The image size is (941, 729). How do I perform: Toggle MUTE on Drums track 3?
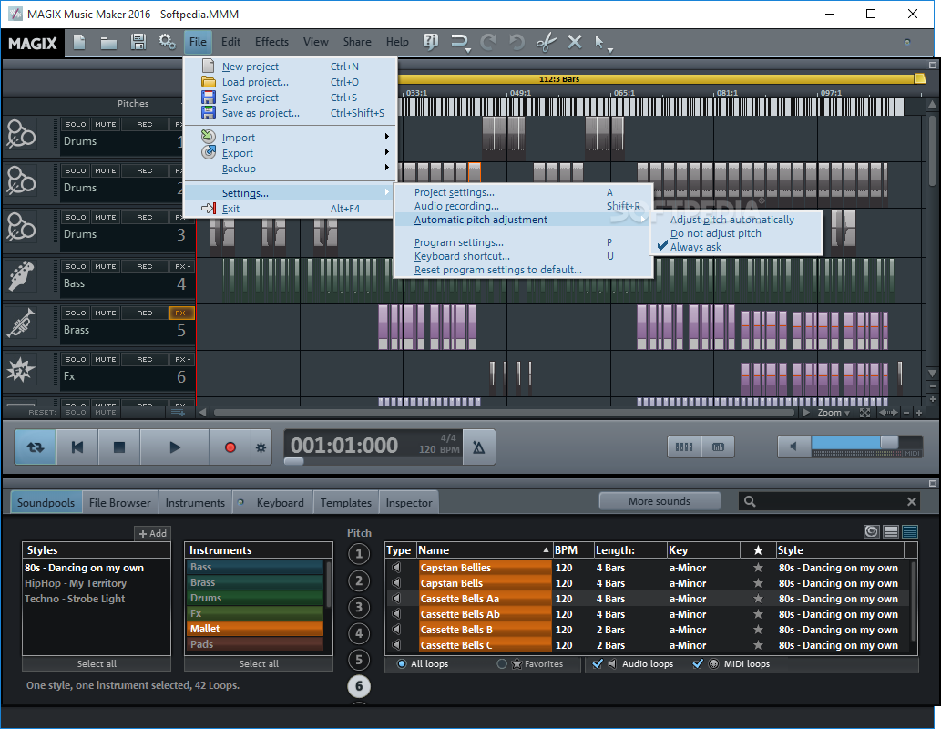coord(106,218)
